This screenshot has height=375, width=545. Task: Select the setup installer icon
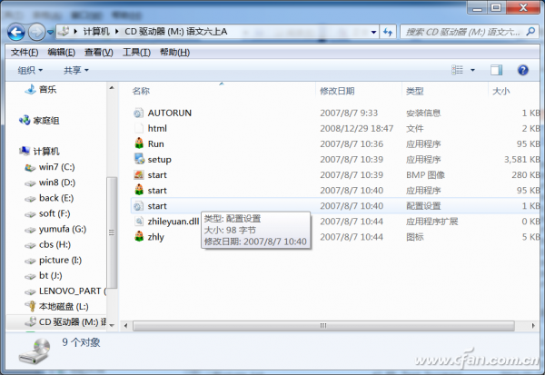coord(139,159)
